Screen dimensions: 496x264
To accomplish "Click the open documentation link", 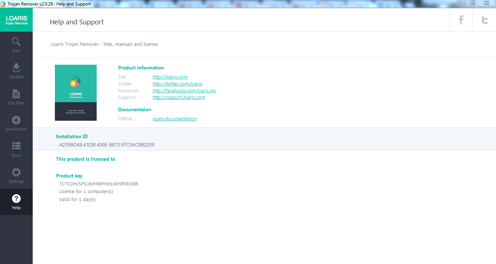I will coord(174,119).
